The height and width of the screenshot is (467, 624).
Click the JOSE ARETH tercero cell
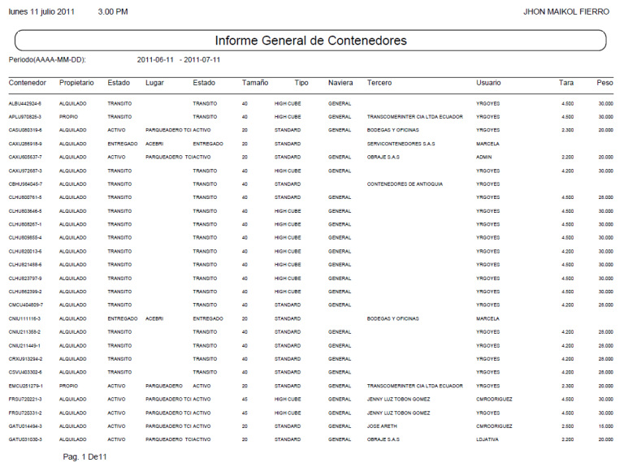(384, 425)
